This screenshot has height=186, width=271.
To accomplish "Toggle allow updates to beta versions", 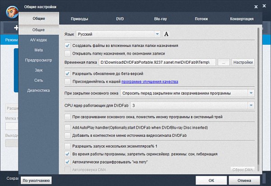I will coord(67,74).
